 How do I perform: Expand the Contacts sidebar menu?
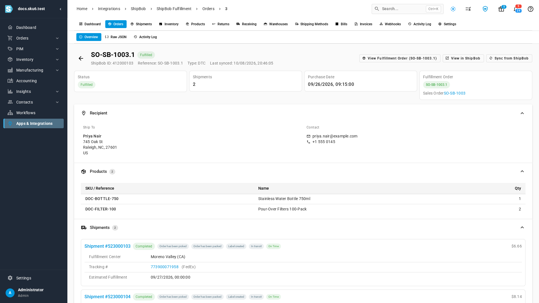click(x=33, y=102)
